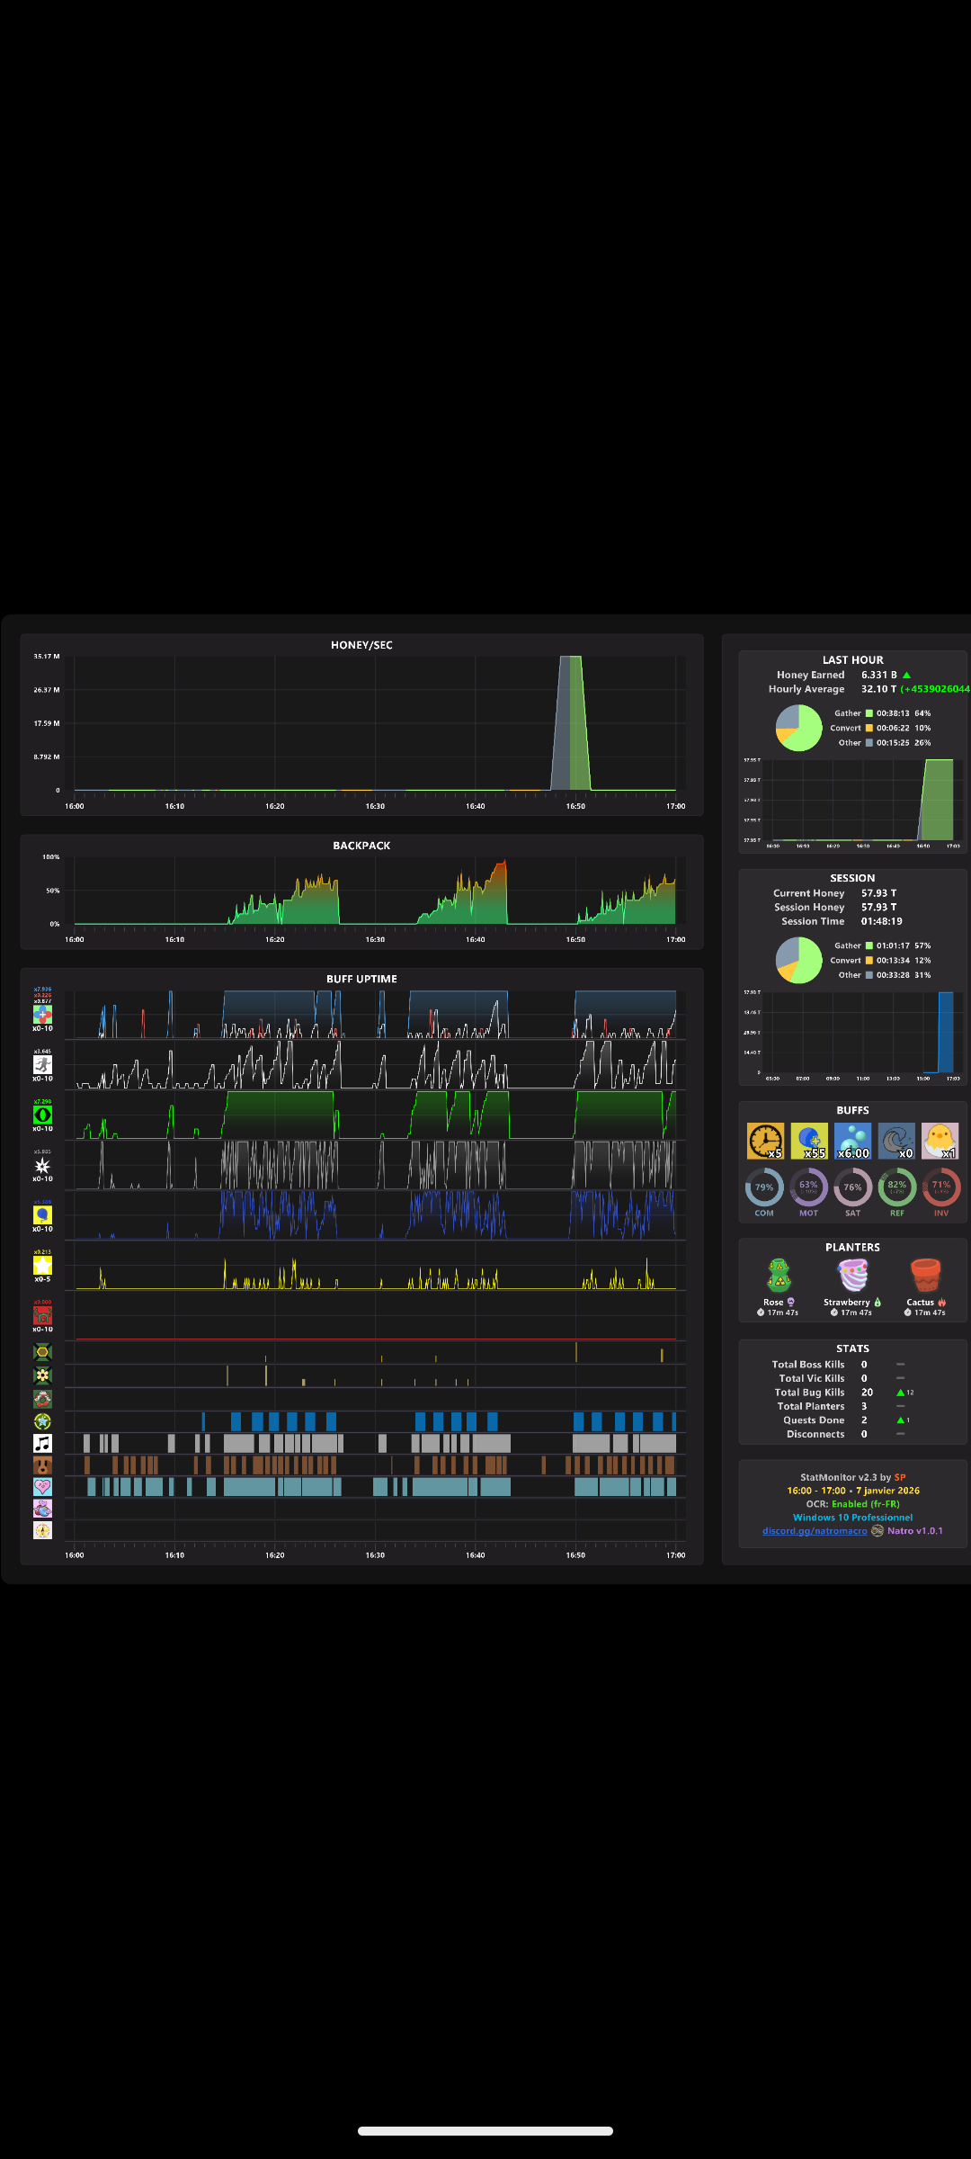Click the Windows 10 Professionnel text
The height and width of the screenshot is (2159, 971).
point(852,1518)
